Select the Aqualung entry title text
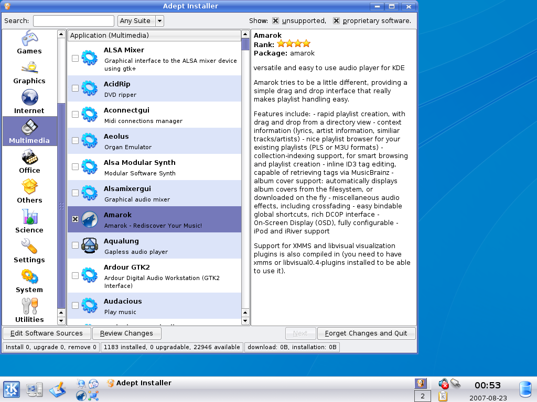The image size is (537, 402). (121, 241)
